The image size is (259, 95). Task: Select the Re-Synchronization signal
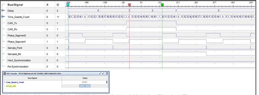(18, 67)
